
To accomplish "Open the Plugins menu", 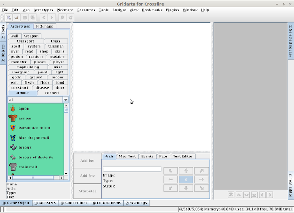I will pos(172,10).
